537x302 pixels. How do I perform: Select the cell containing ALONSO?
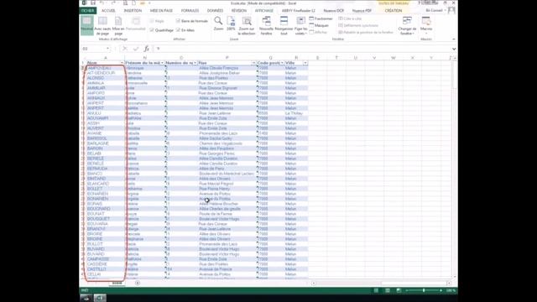pos(105,78)
